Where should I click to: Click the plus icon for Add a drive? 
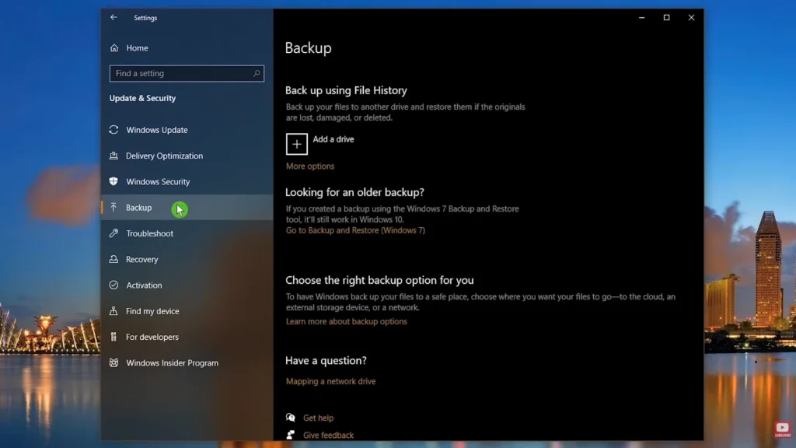(296, 144)
